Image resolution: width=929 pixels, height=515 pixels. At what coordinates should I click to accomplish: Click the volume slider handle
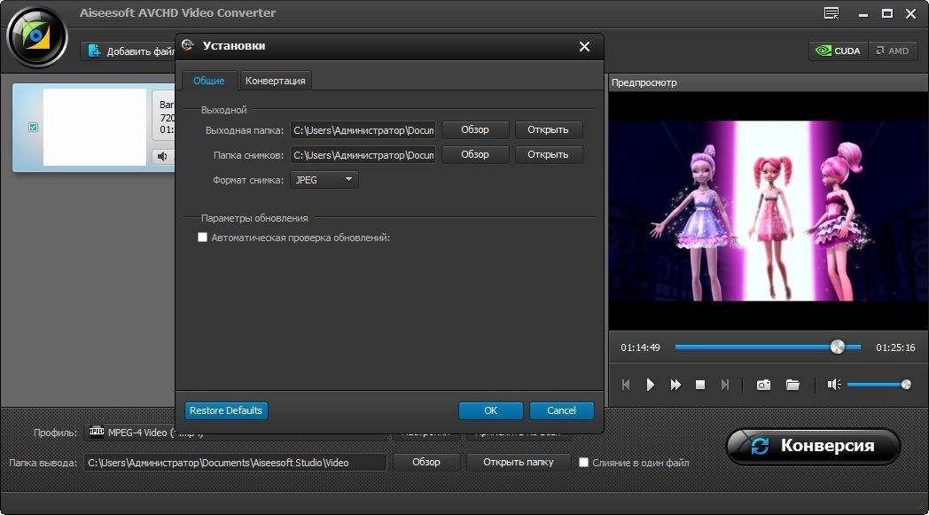pos(906,385)
